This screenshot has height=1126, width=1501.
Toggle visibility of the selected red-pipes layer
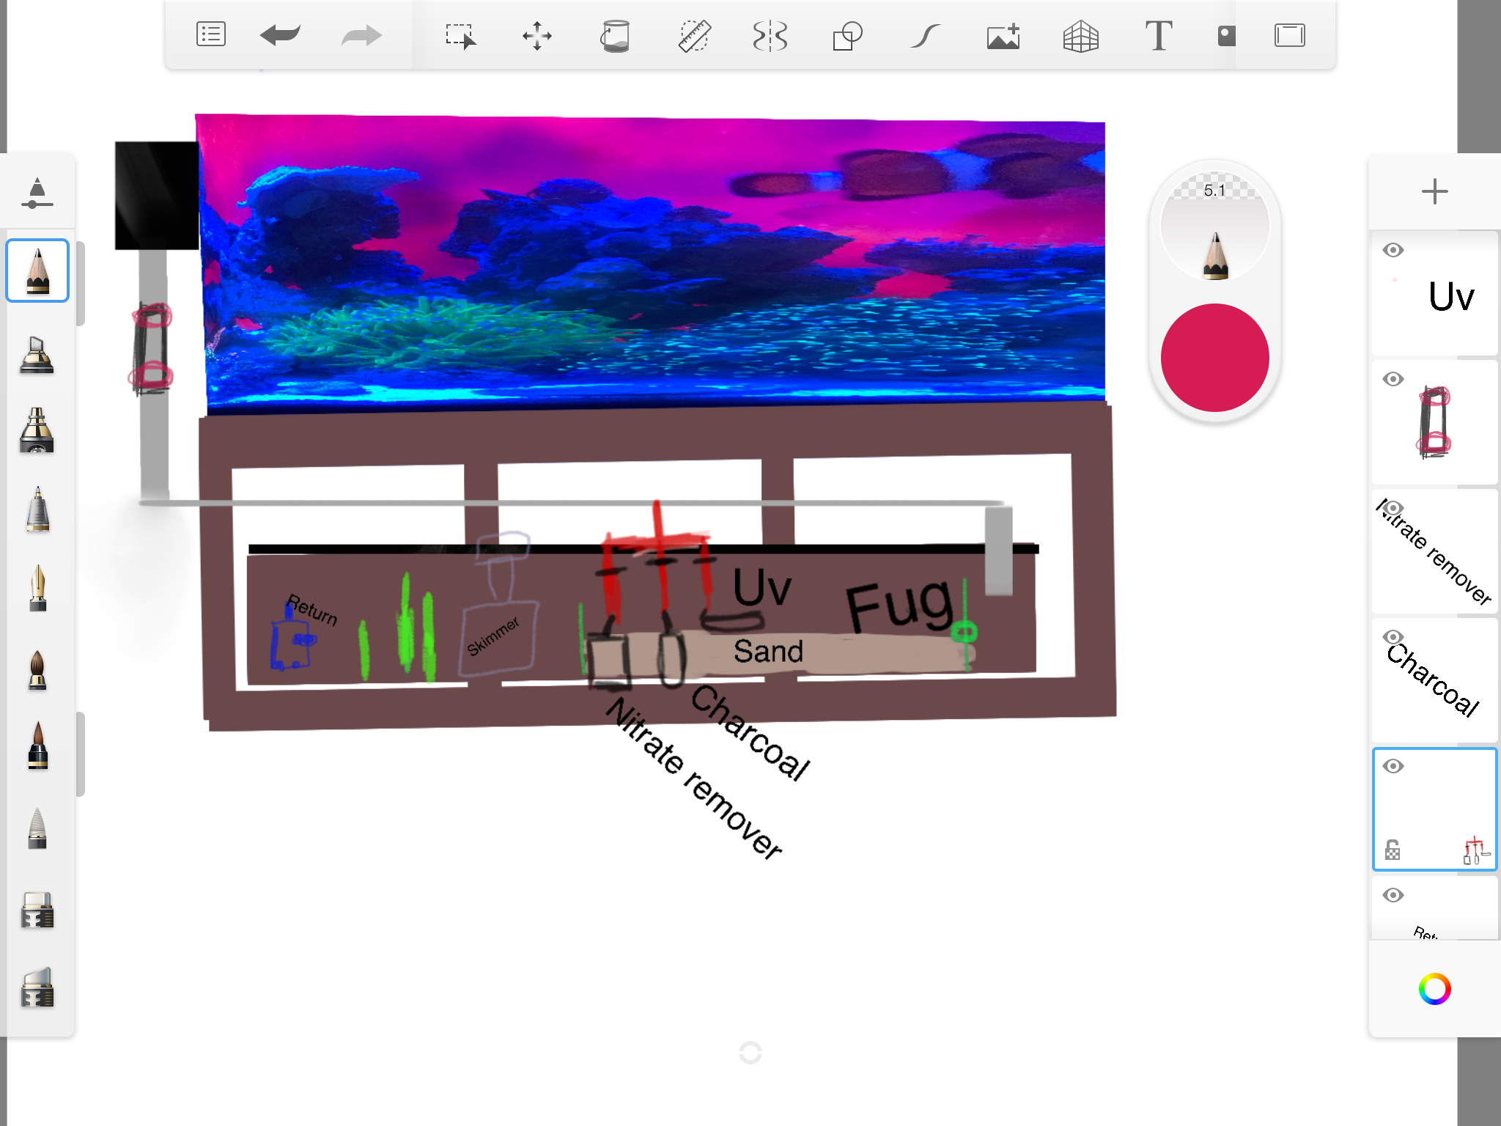point(1393,766)
